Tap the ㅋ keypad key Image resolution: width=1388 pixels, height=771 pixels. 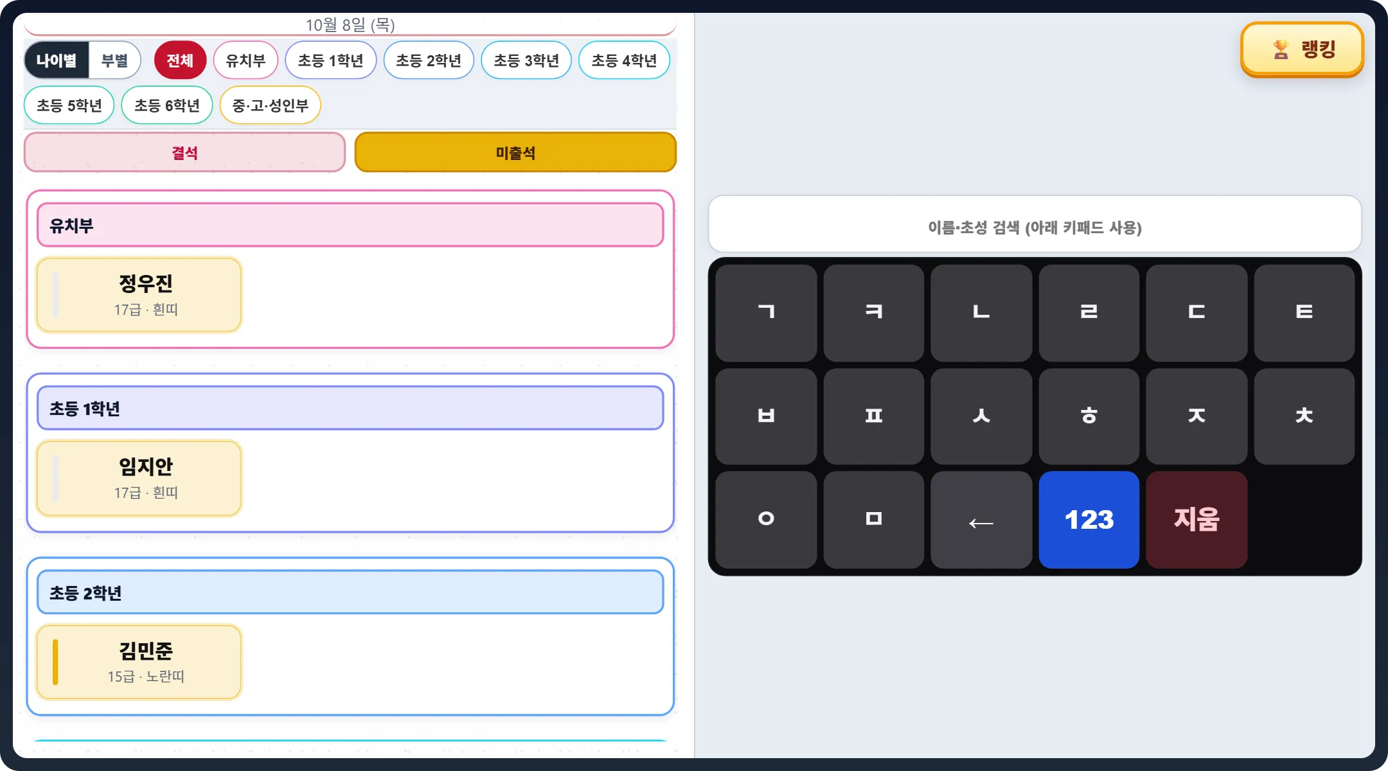click(x=874, y=313)
